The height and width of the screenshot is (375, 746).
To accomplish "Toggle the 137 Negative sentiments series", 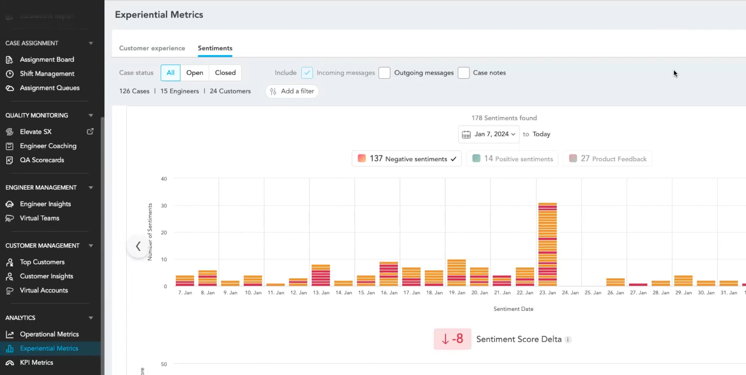I will pyautogui.click(x=407, y=159).
